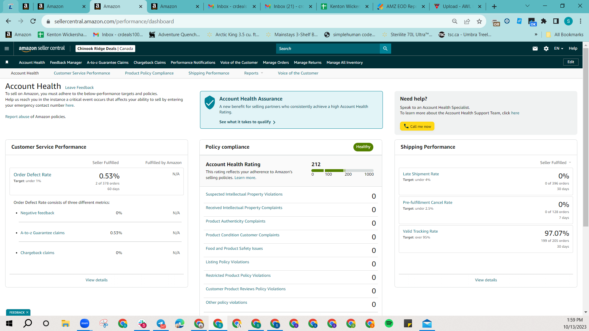
Task: Open the Seller Fulfilled dropdown in Shipping Performance
Action: pyautogui.click(x=556, y=162)
